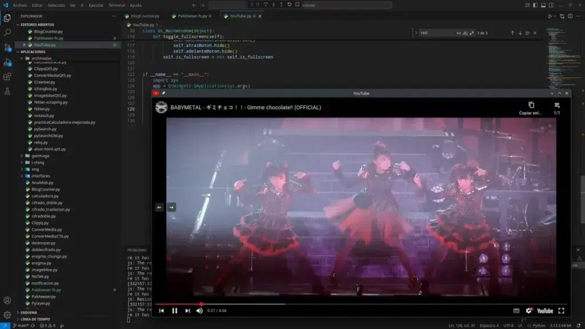Open the Ayuda menu
Screen dimensions: 585x329
(135, 5)
